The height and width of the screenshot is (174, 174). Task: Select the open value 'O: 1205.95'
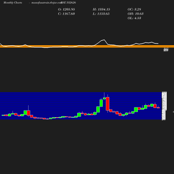(66, 9)
